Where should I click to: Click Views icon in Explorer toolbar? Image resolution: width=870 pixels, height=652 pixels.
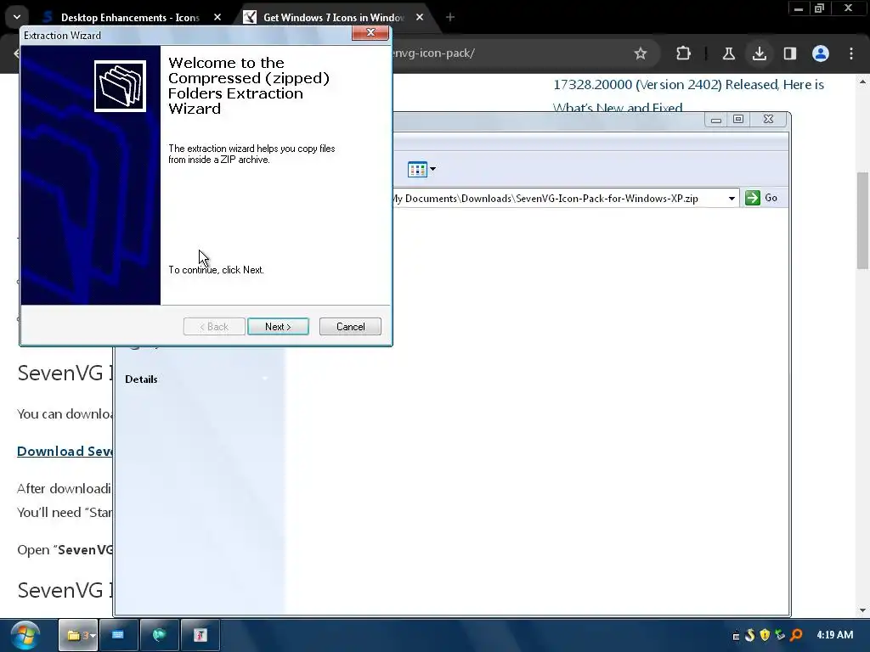pyautogui.click(x=416, y=169)
